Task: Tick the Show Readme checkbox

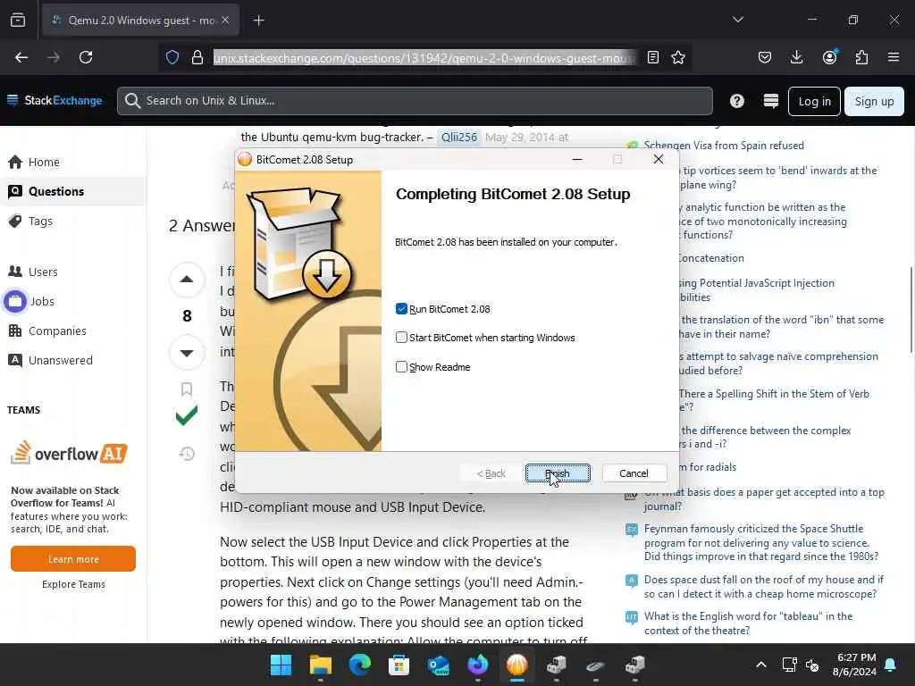Action: (x=401, y=367)
